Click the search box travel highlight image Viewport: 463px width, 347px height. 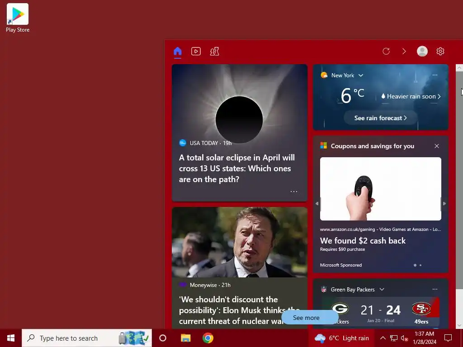[133, 338]
